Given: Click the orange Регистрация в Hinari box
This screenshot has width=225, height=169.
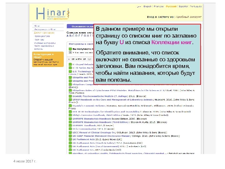Looking at the screenshot, I should pyautogui.click(x=48, y=59).
